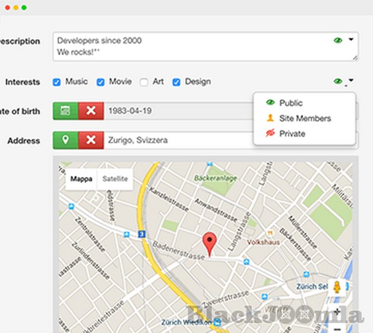Switch the map to Satellite view
The image size is (373, 333).
pos(115,179)
